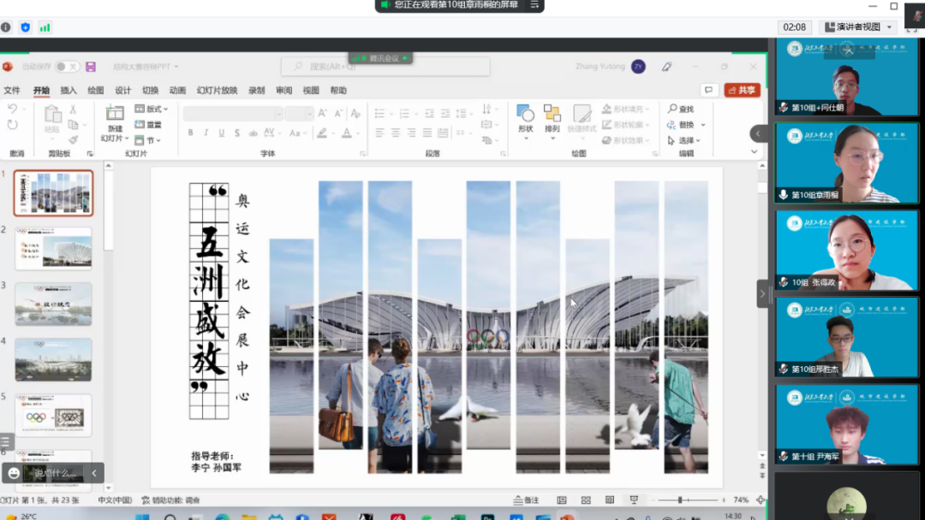Click the 新建幻灯片 (New Slide) icon

[x=115, y=115]
